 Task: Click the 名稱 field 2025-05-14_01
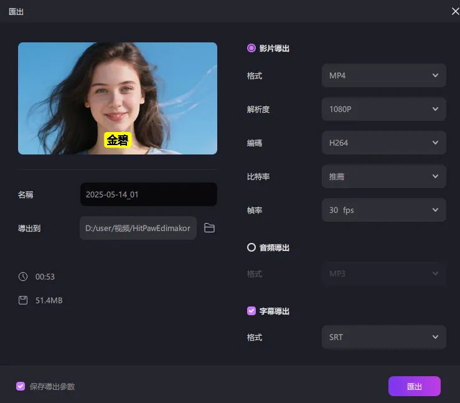148,194
